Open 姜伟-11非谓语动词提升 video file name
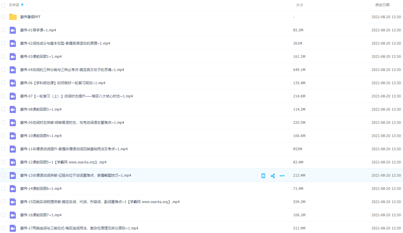The height and width of the screenshot is (233, 403). [x=74, y=149]
